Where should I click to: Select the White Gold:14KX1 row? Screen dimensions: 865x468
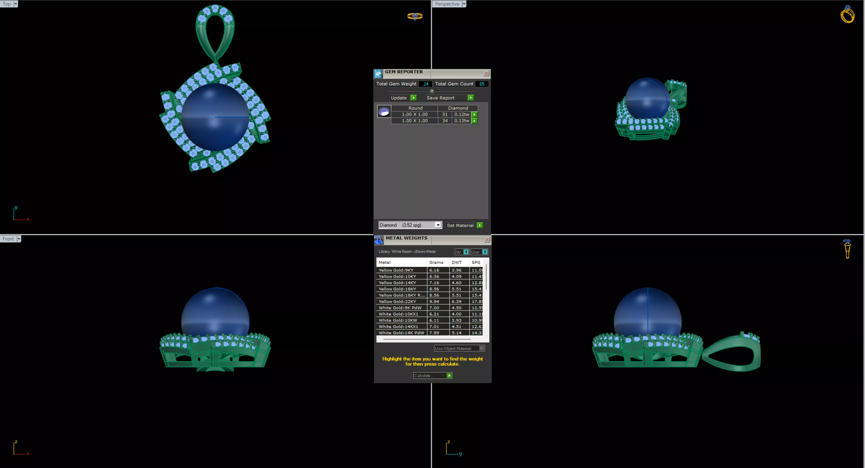click(x=429, y=326)
